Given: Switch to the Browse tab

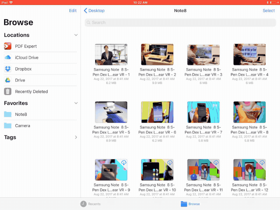Looking at the screenshot, I should (x=190, y=204).
